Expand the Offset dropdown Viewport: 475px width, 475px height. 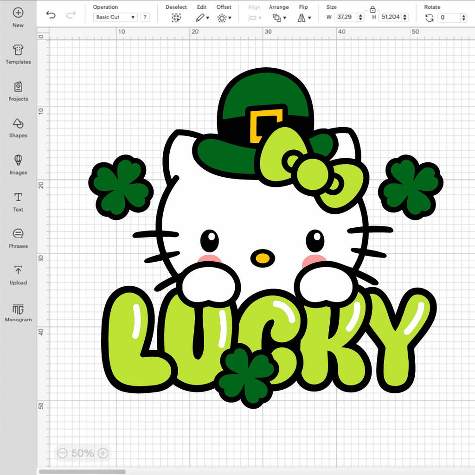point(224,18)
